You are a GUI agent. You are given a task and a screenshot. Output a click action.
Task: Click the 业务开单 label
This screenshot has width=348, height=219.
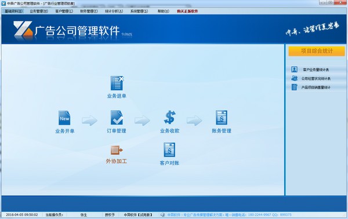(65, 131)
